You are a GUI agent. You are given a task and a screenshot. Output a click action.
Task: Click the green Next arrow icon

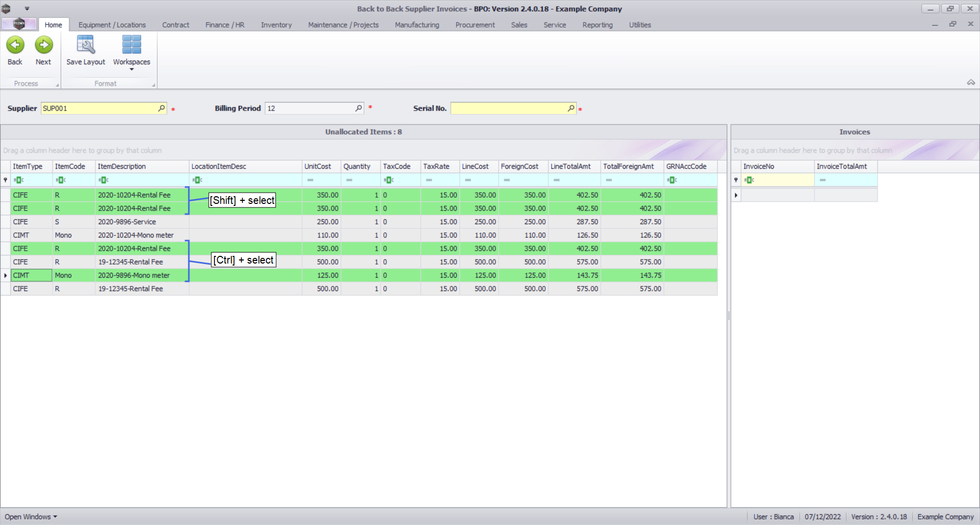pyautogui.click(x=43, y=45)
